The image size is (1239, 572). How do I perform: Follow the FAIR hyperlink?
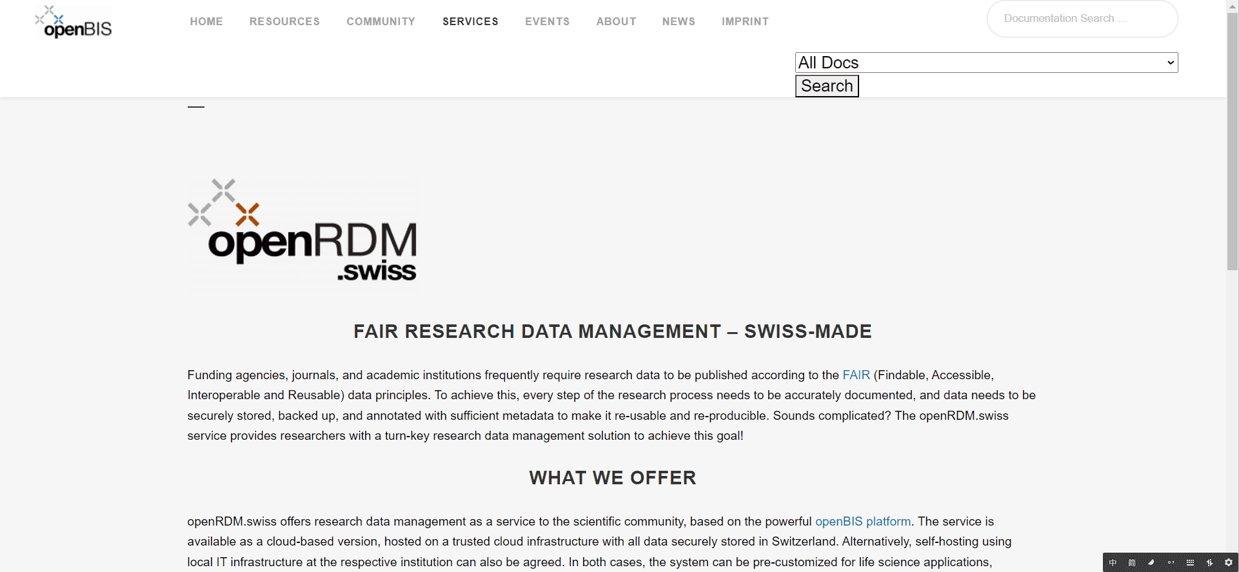pyautogui.click(x=856, y=375)
